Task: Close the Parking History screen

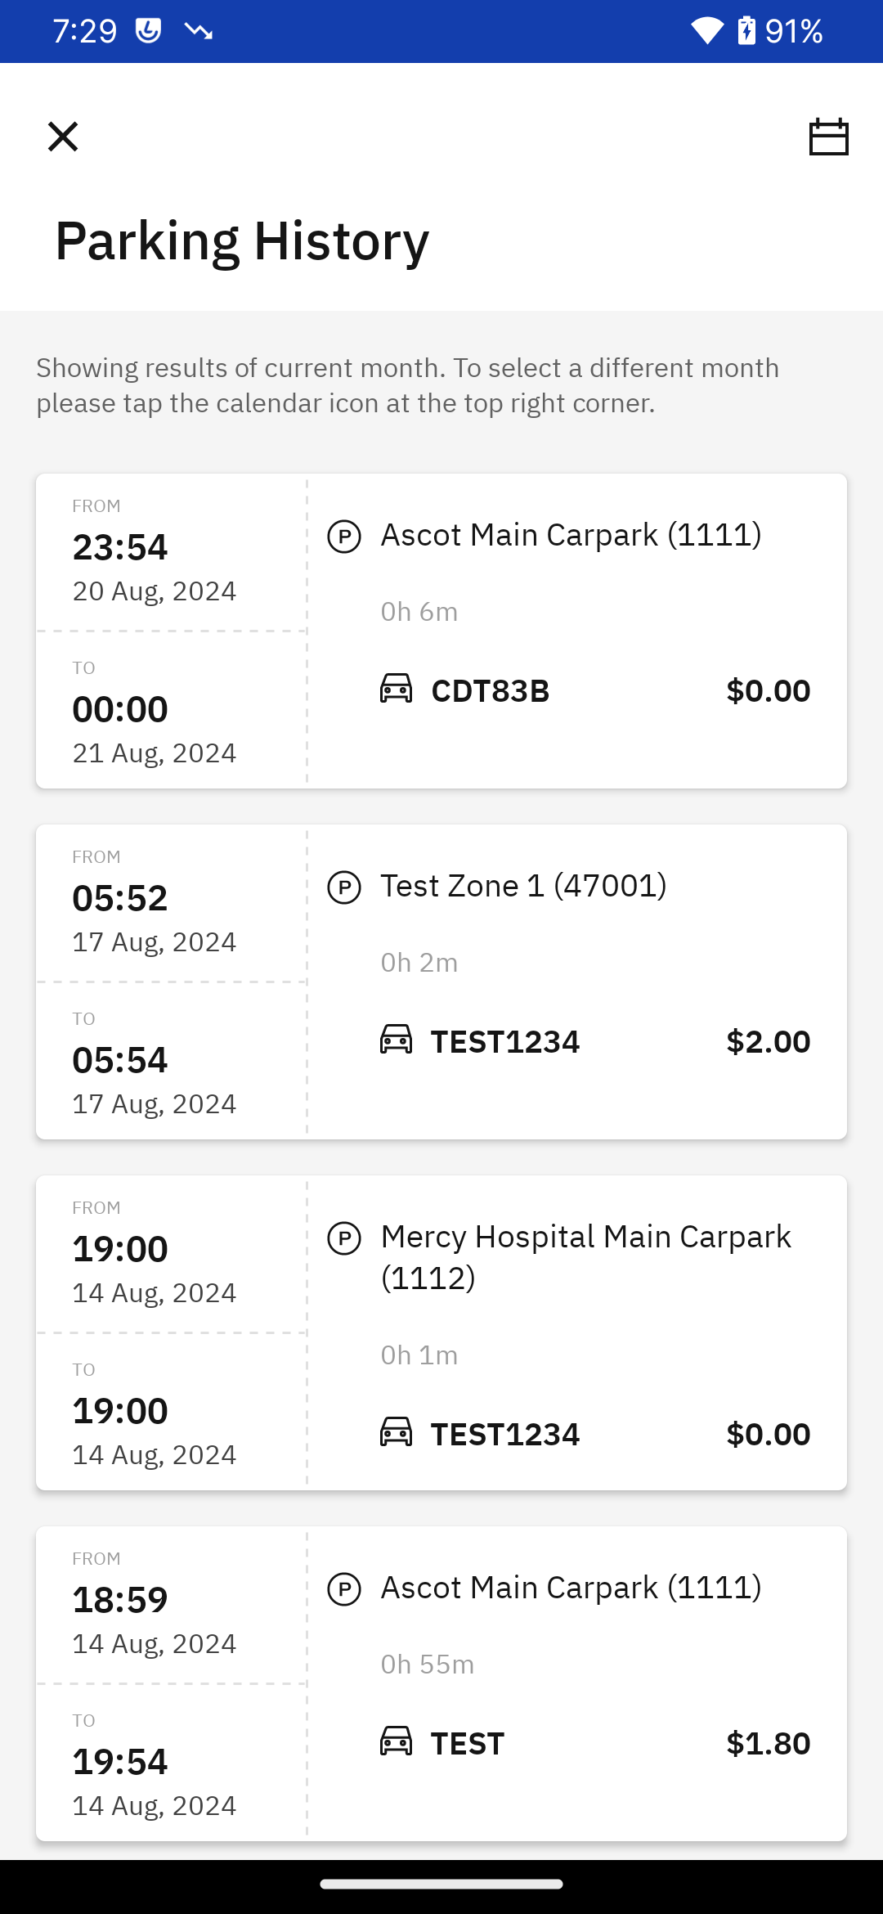Action: coord(63,137)
